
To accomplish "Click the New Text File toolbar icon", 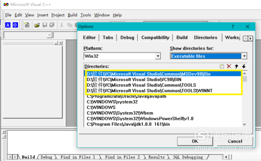I will (x=27, y=25).
